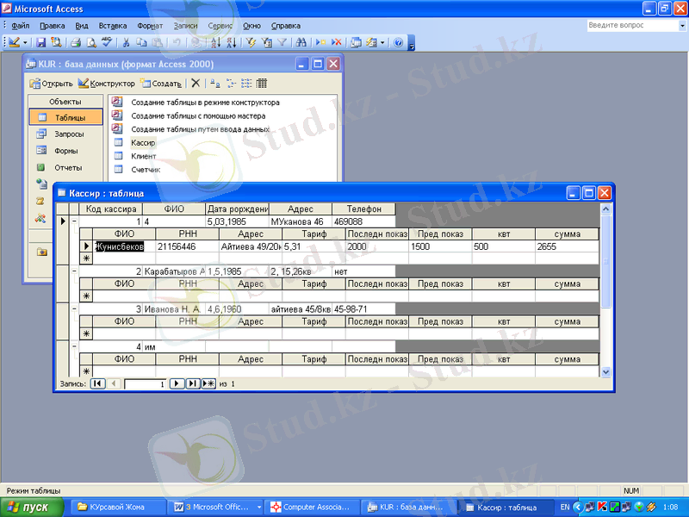
Task: Collapse the subdatasheet for cashier record 1
Action: coord(74,221)
